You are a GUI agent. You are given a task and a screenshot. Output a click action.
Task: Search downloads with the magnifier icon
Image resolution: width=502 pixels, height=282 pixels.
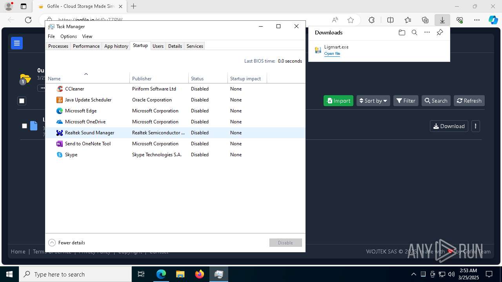pyautogui.click(x=414, y=33)
